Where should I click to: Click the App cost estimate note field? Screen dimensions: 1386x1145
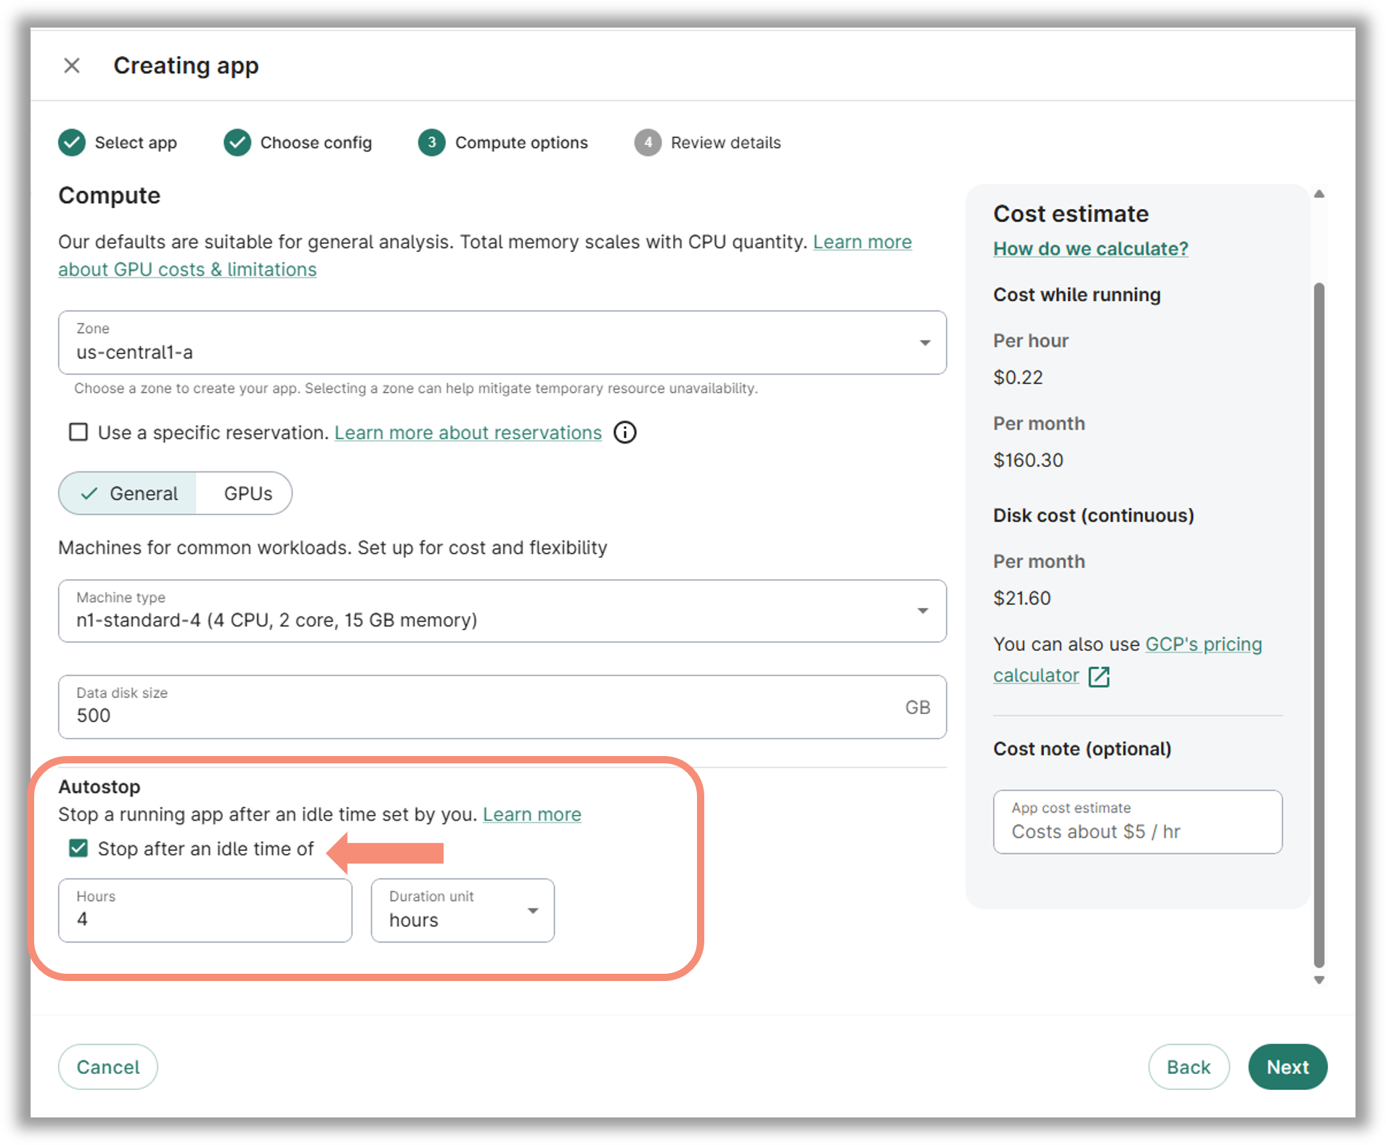(x=1138, y=822)
